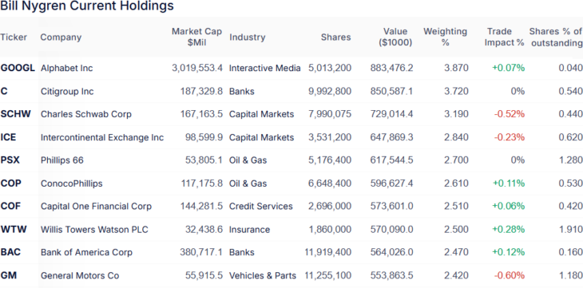The image size is (583, 288).
Task: Open the Intercontinental Exchange Inc link
Action: (102, 137)
